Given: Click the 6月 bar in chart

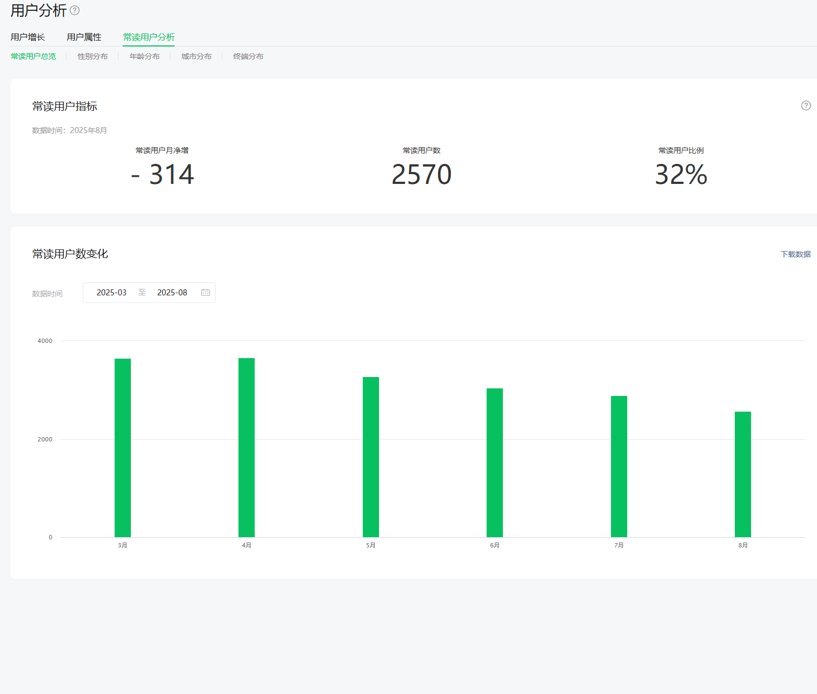Looking at the screenshot, I should [495, 462].
